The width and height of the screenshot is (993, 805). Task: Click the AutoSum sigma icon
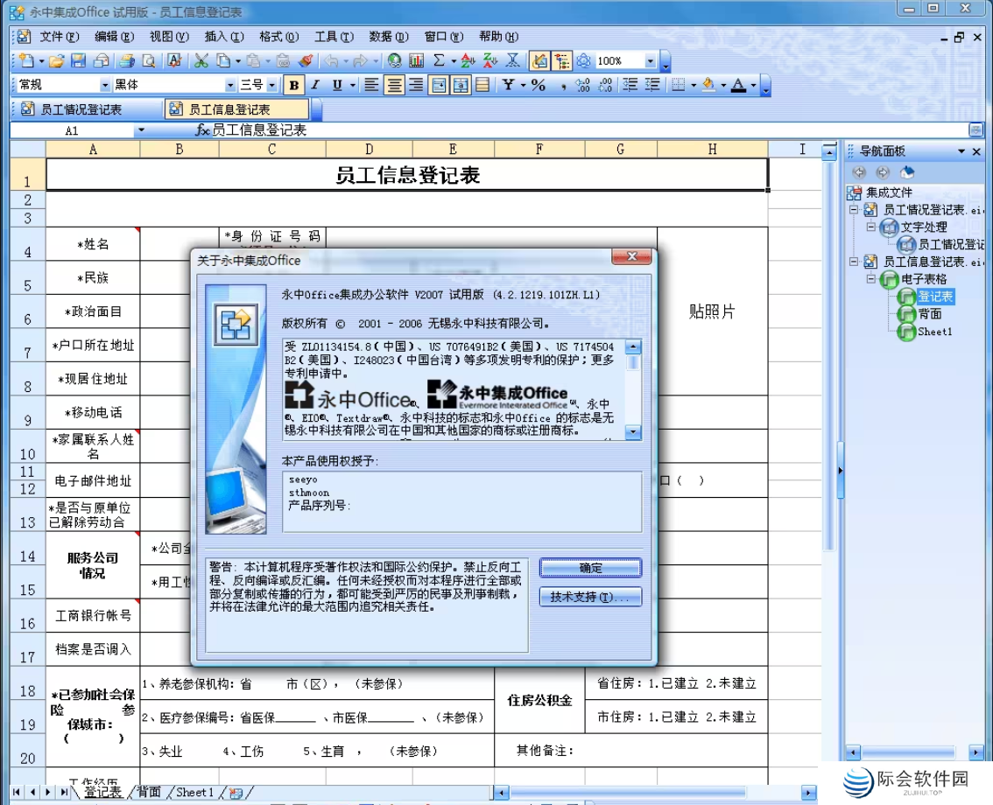click(x=440, y=61)
